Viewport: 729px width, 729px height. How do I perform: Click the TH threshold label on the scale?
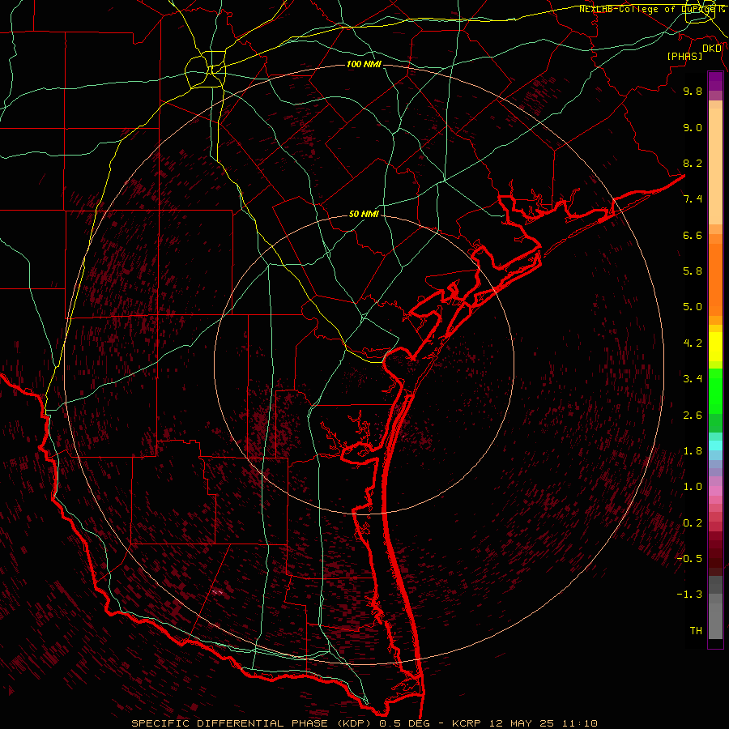point(696,631)
